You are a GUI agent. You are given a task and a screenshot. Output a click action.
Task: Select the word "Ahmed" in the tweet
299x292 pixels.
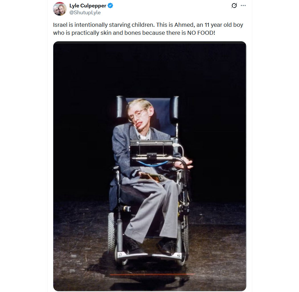(x=184, y=25)
